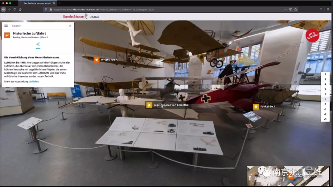Show site security padlock info

(51, 9)
